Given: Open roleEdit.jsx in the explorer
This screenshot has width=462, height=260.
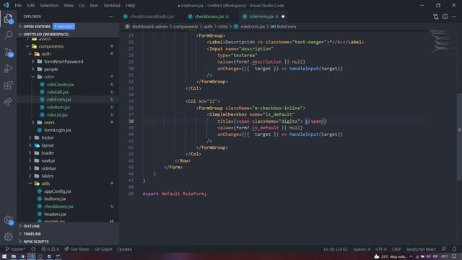Looking at the screenshot, I should (x=58, y=92).
